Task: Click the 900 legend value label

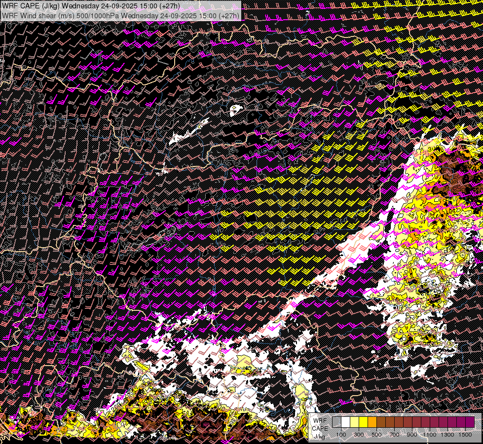Action: (412, 435)
